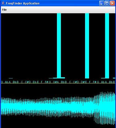The height and width of the screenshot is (128, 116).
Task: Click the D# note label
Action: (x=83, y=82)
